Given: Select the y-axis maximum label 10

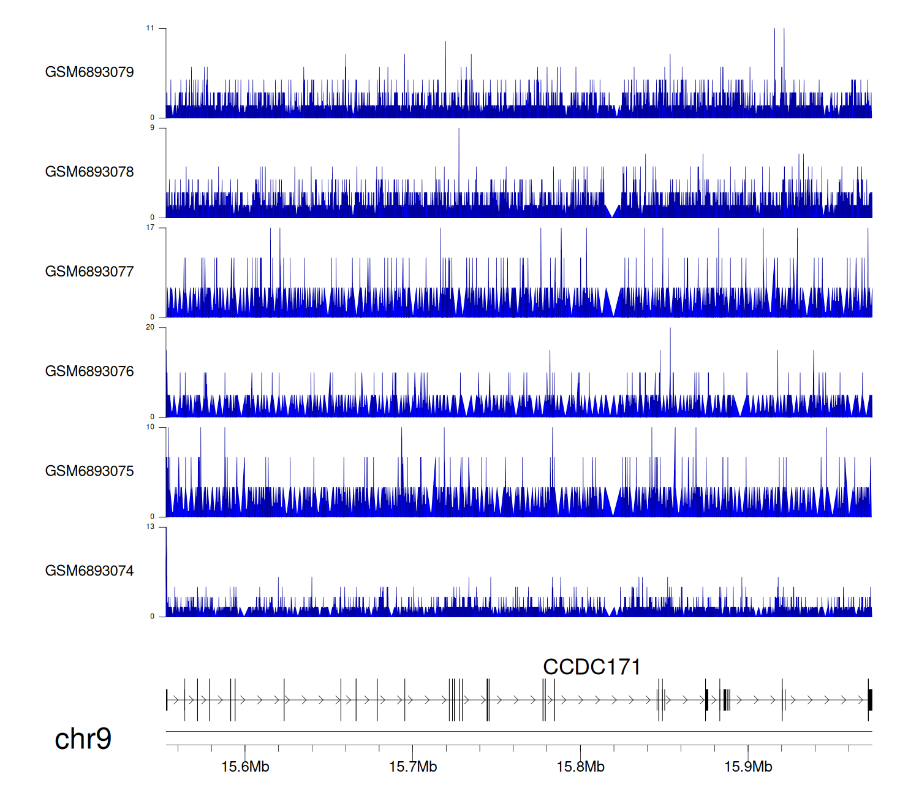Looking at the screenshot, I should [x=150, y=427].
